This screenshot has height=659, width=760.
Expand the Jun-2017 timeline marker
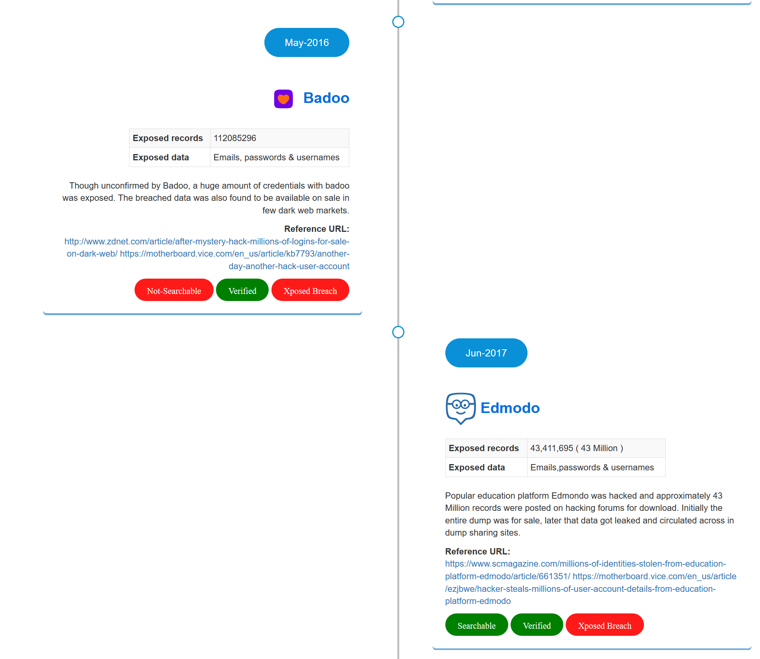tap(487, 352)
